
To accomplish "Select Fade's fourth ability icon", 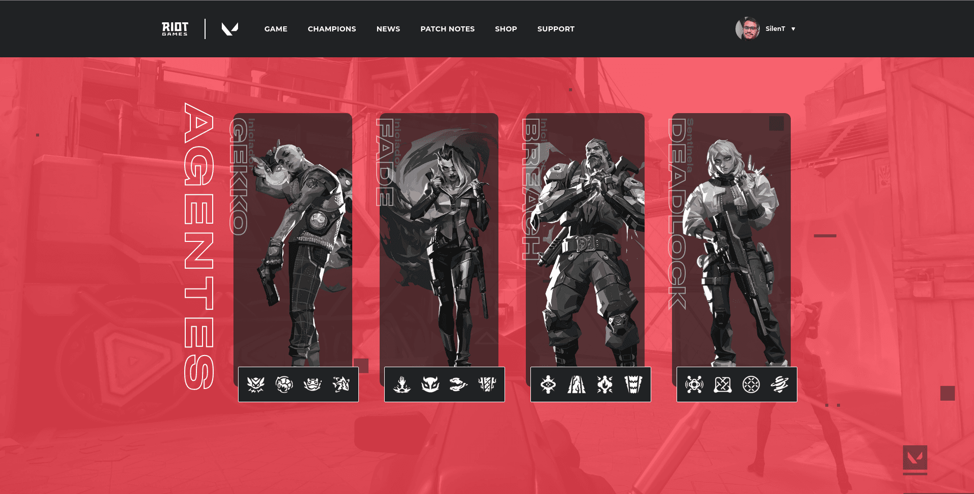I will point(487,384).
